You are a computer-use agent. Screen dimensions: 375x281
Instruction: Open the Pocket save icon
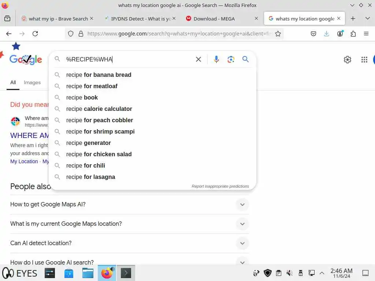[x=313, y=34]
